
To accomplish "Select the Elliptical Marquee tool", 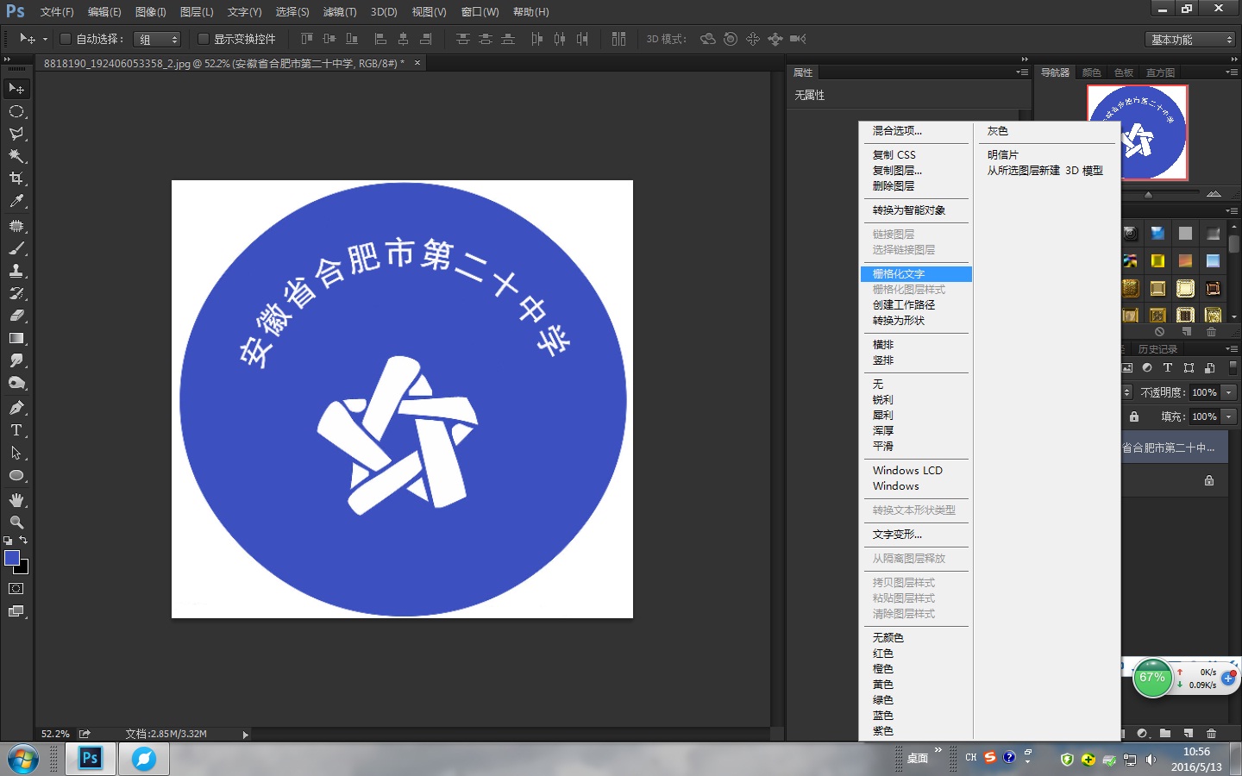I will pos(16,111).
